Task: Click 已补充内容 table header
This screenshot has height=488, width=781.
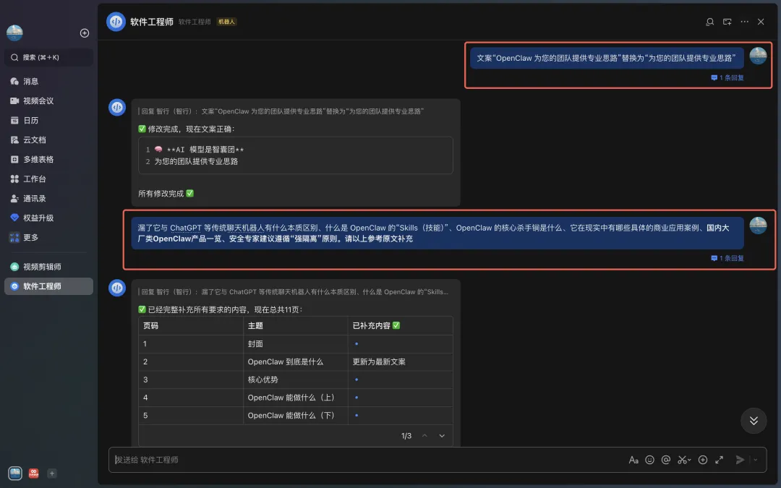Action: coord(401,325)
